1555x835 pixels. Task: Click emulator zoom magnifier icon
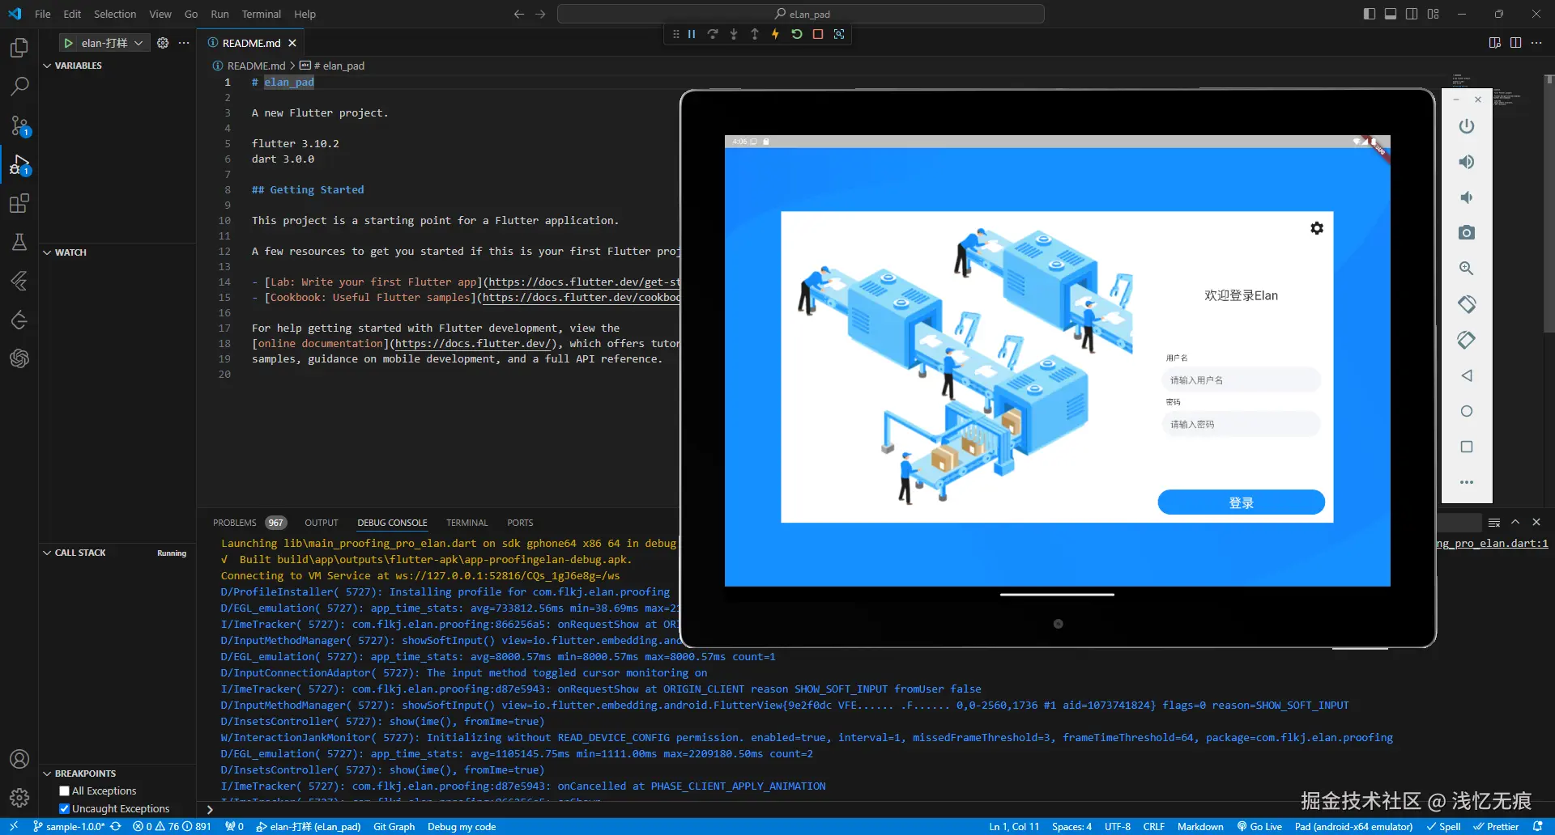1467,269
